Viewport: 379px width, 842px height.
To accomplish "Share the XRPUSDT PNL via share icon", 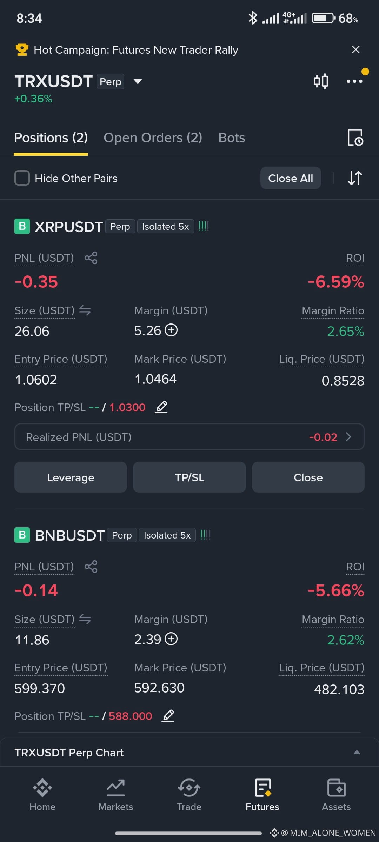I will pos(91,258).
